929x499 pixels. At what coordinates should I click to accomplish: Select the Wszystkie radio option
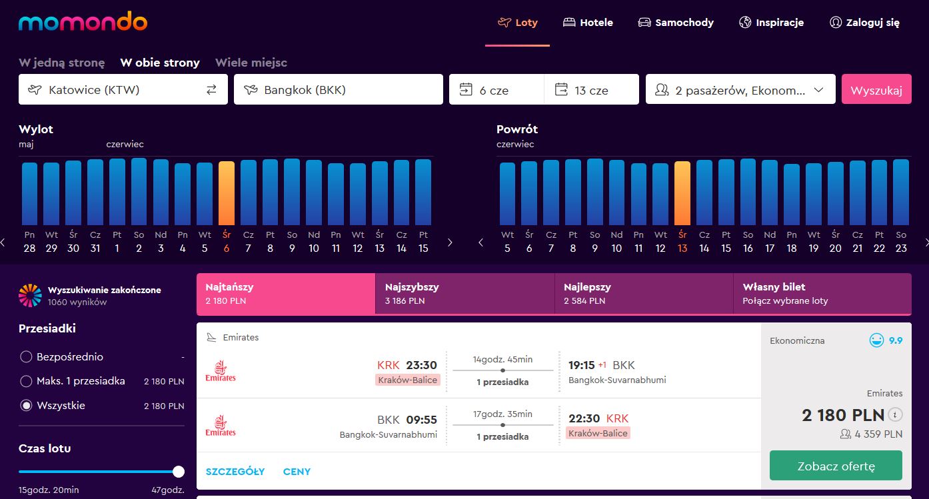(x=26, y=405)
